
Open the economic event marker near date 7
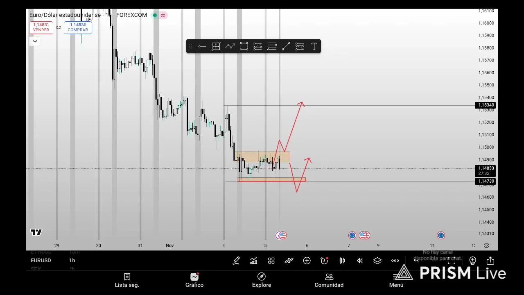coord(352,235)
